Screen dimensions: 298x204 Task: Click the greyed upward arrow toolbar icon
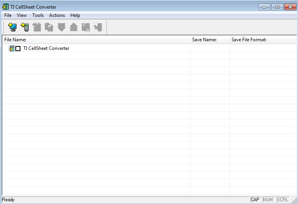[74, 27]
